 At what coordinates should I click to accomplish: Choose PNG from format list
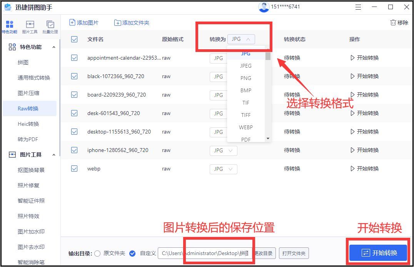click(246, 78)
